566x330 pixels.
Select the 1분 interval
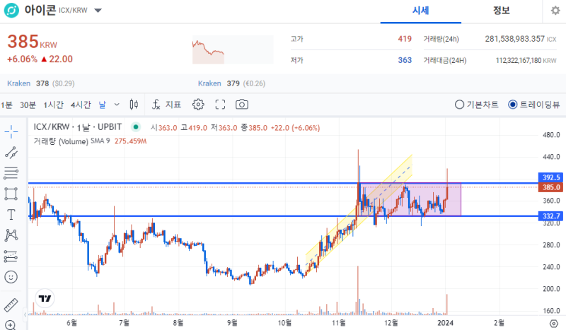click(x=6, y=105)
